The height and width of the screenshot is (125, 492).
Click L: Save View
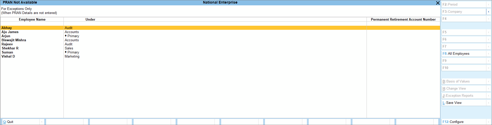[x=463, y=103]
